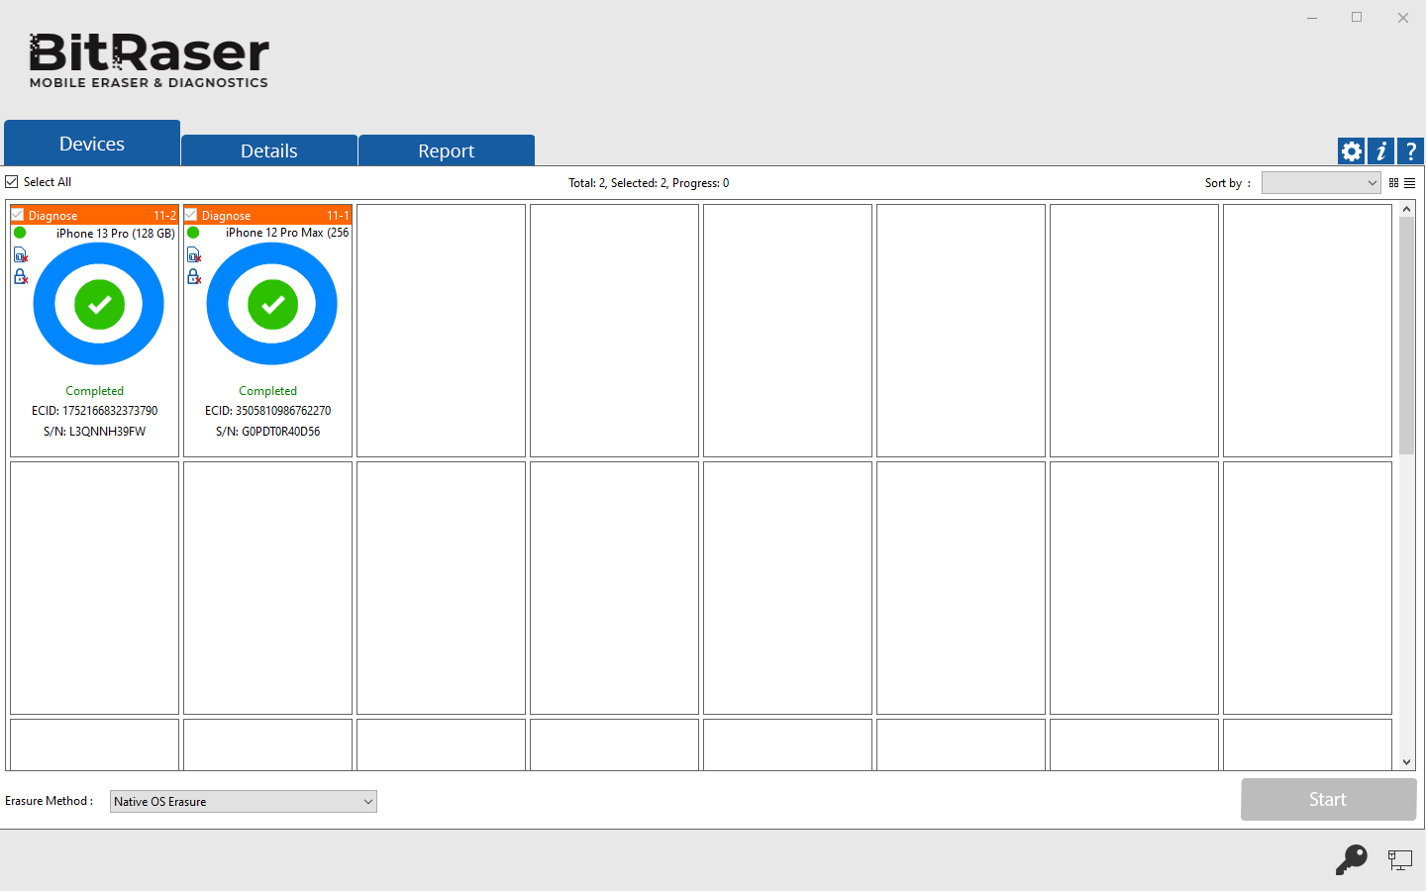Close the BitRaser window
The width and height of the screenshot is (1426, 891).
point(1403,18)
